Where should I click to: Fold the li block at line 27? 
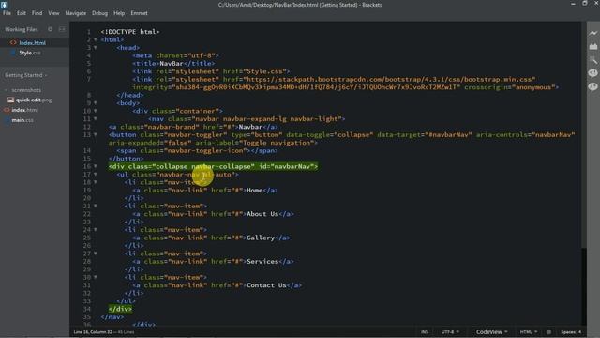tap(96, 253)
